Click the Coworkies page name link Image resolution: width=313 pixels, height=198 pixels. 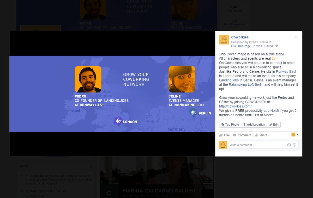(240, 37)
